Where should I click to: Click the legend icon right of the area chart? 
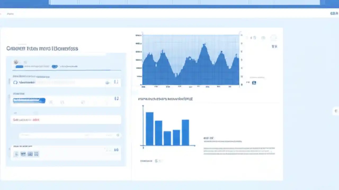click(274, 46)
